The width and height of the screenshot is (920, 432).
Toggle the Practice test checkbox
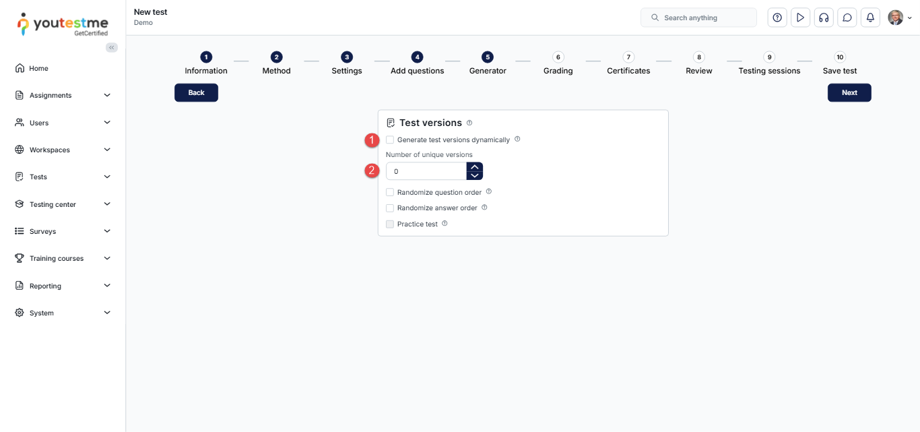(x=390, y=224)
